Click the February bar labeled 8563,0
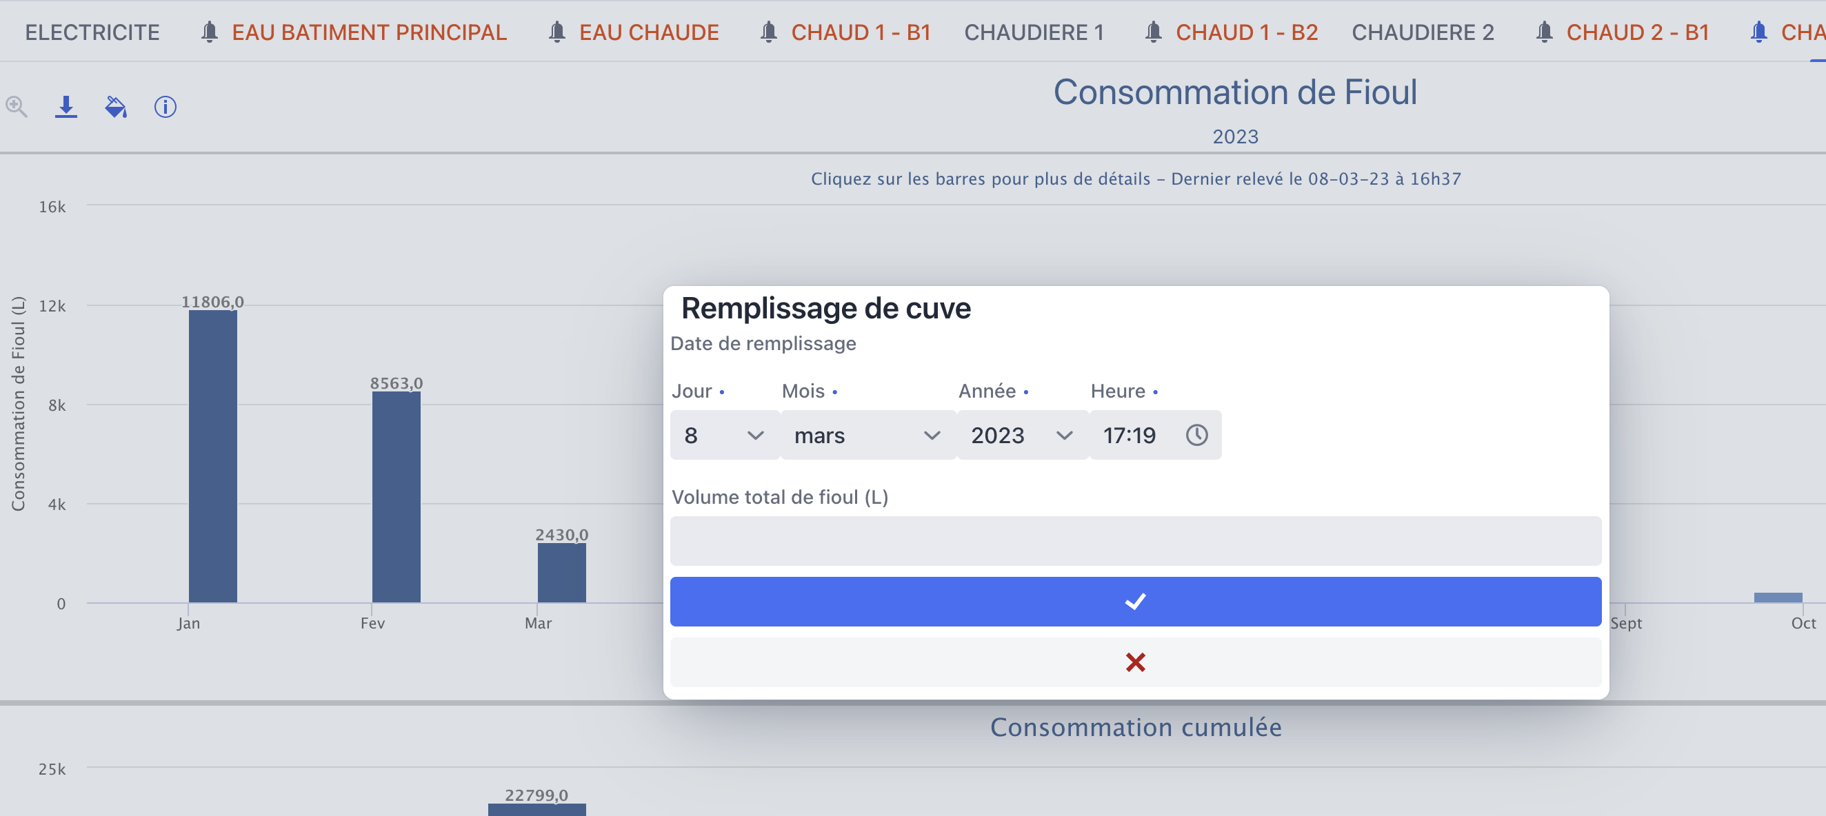Image resolution: width=1826 pixels, height=816 pixels. [x=397, y=498]
